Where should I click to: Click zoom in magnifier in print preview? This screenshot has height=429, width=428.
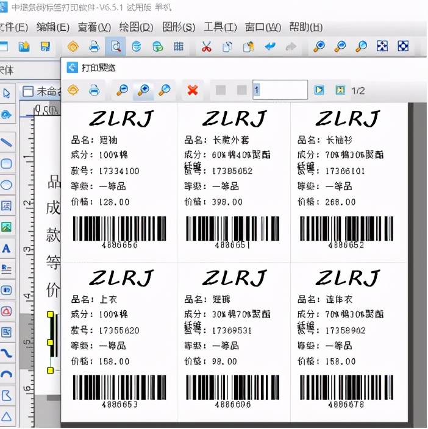coord(143,90)
